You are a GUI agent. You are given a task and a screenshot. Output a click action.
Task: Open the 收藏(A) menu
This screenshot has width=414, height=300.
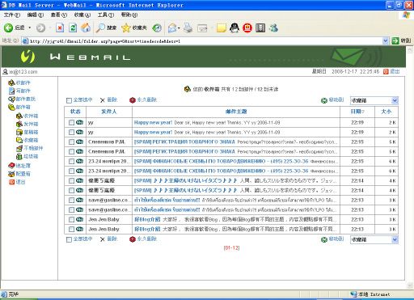point(82,15)
